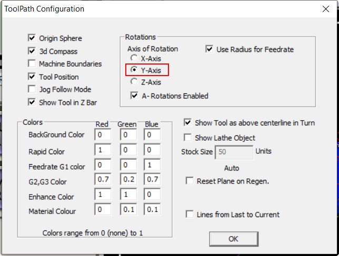Click the OK button
The width and height of the screenshot is (339, 256).
pos(233,239)
